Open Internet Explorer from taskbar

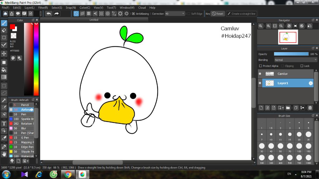pos(39,175)
